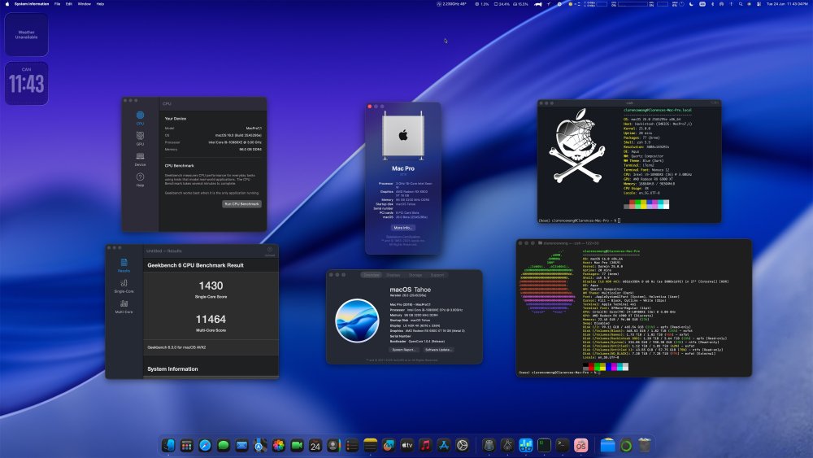Open Music from the Dock
This screenshot has height=458, width=813.
425,445
